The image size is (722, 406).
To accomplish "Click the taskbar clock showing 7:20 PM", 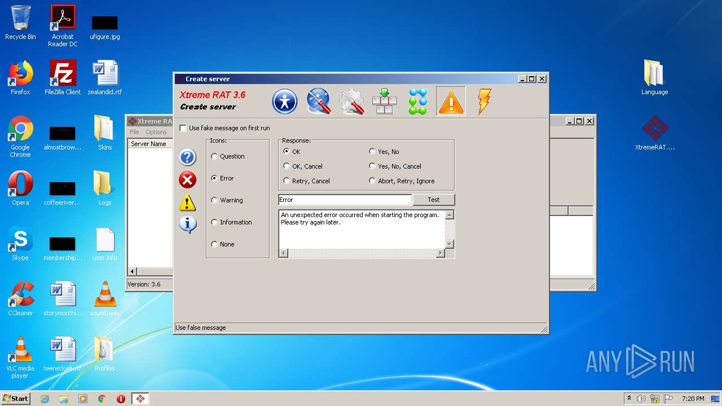I will 693,399.
